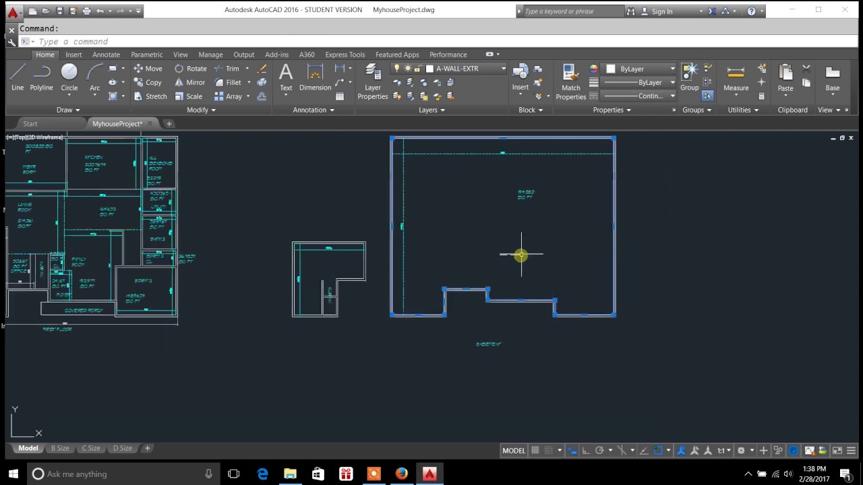The width and height of the screenshot is (863, 485).
Task: Click the Group tool
Action: pyautogui.click(x=689, y=77)
